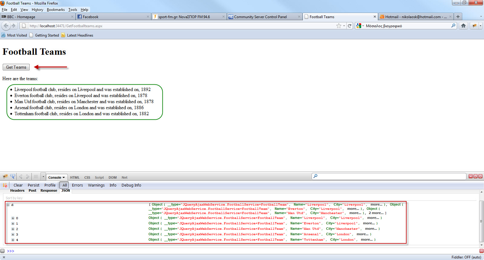Click the Google search engine icon
The height and width of the screenshot is (260, 484).
coord(359,26)
